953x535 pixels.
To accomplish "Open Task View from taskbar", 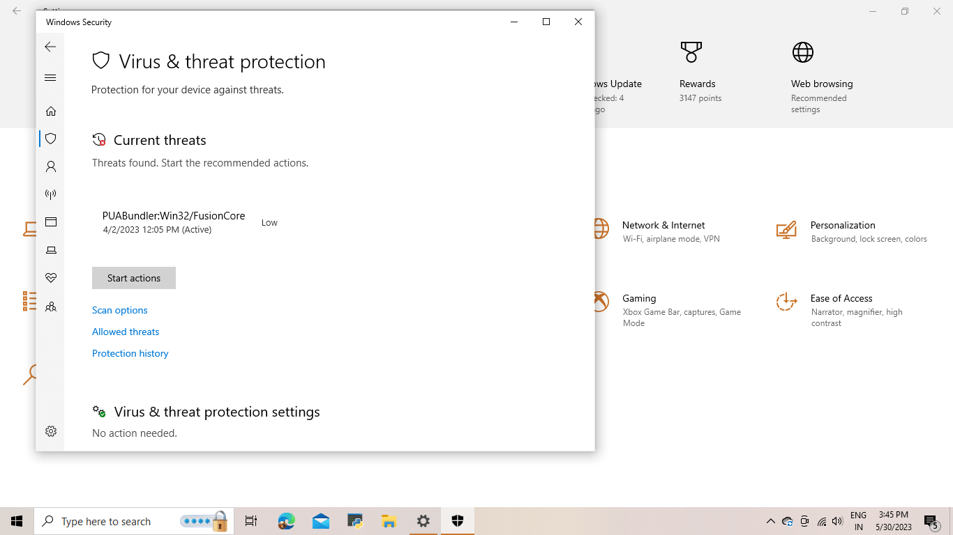I will click(x=251, y=521).
